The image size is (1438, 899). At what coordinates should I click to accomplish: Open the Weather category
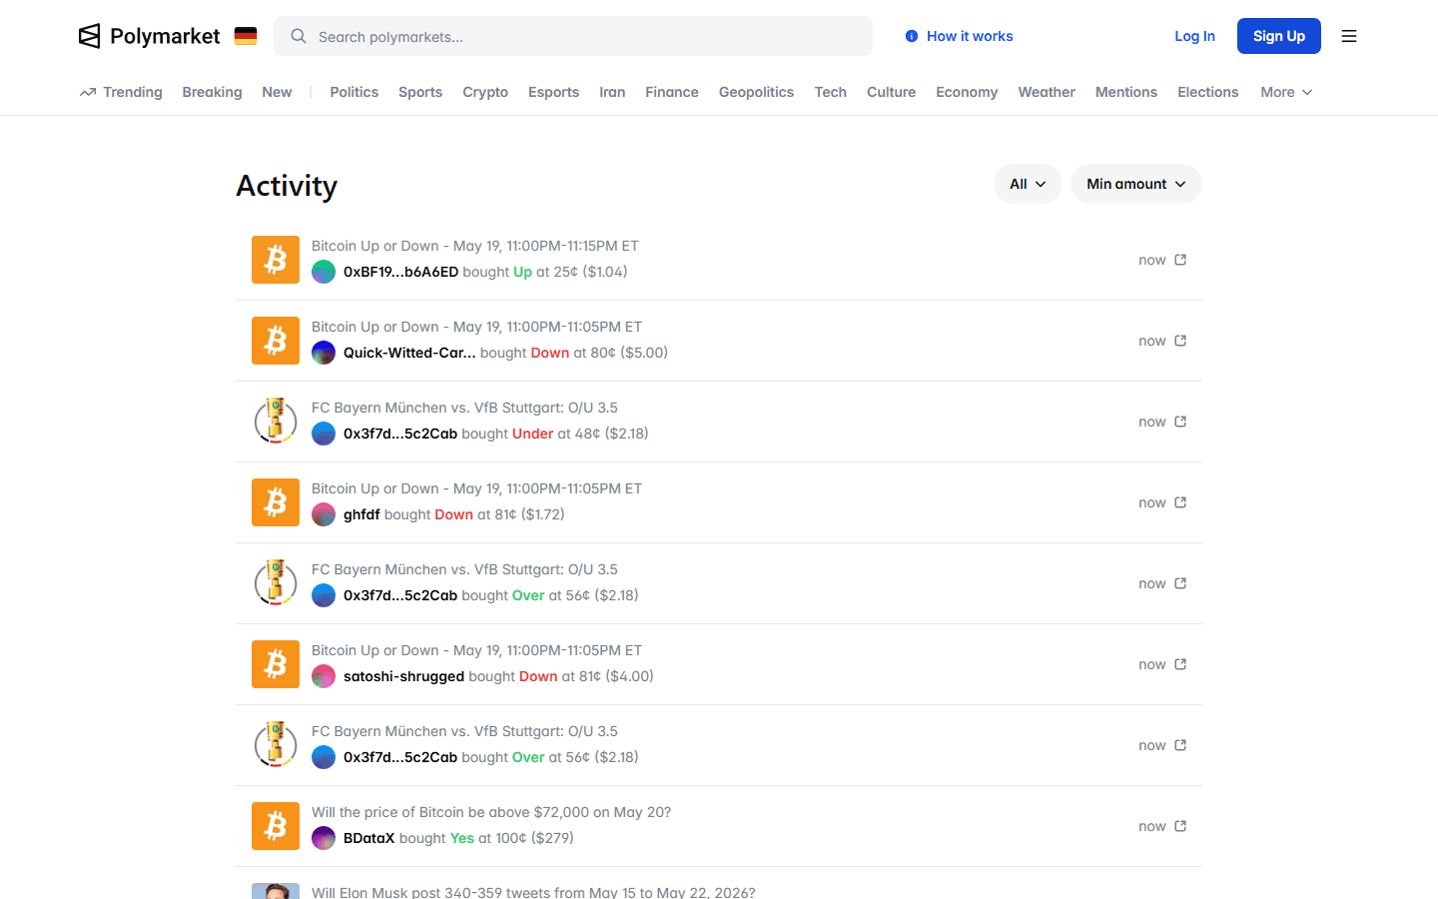click(1047, 92)
